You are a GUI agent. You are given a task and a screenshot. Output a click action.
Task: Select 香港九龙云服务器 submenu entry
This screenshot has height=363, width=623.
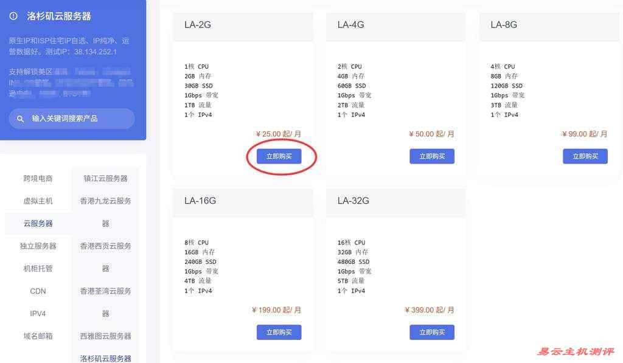pos(105,212)
